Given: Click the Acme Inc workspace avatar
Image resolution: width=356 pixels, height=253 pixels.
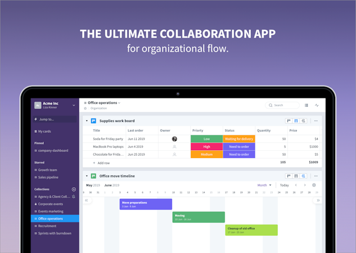Looking at the screenshot, I should [38, 105].
